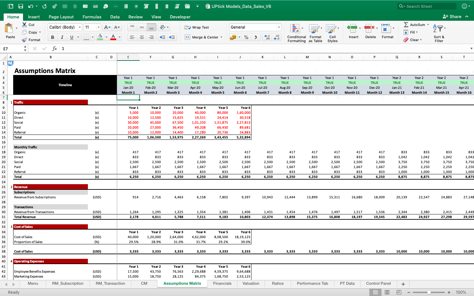Open the Calibri (Body) font dropdown
Viewport: 474px width, 296px height.
79,27
